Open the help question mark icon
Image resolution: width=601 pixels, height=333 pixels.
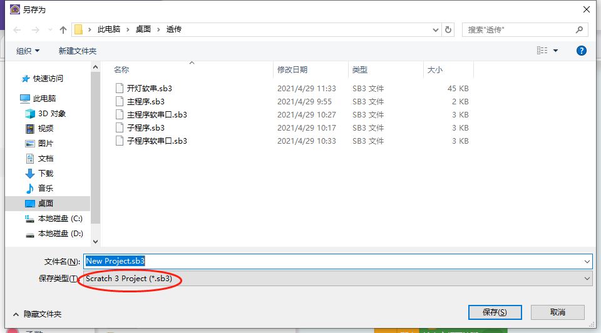click(582, 51)
